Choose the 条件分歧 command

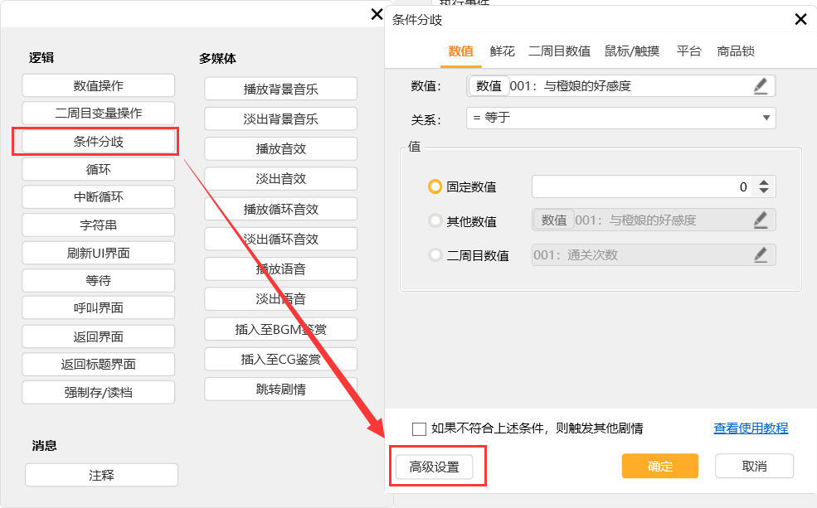tap(98, 142)
